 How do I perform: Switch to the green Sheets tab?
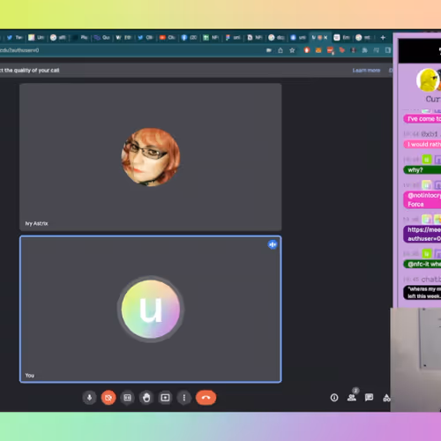pos(211,38)
